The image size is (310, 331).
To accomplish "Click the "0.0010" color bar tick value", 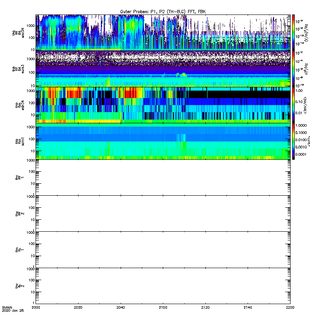I will click(301, 147).
